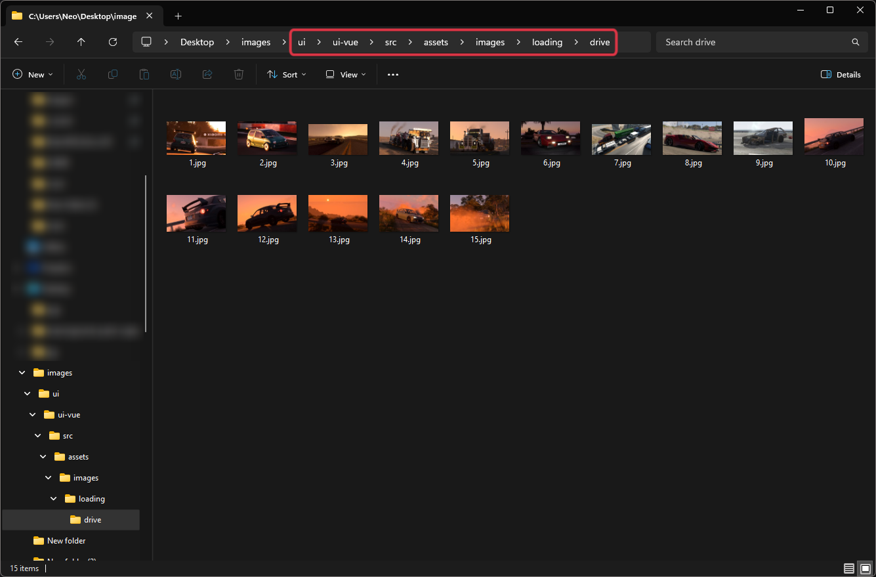
Task: Click the PC monitor icon in address bar
Action: 146,42
